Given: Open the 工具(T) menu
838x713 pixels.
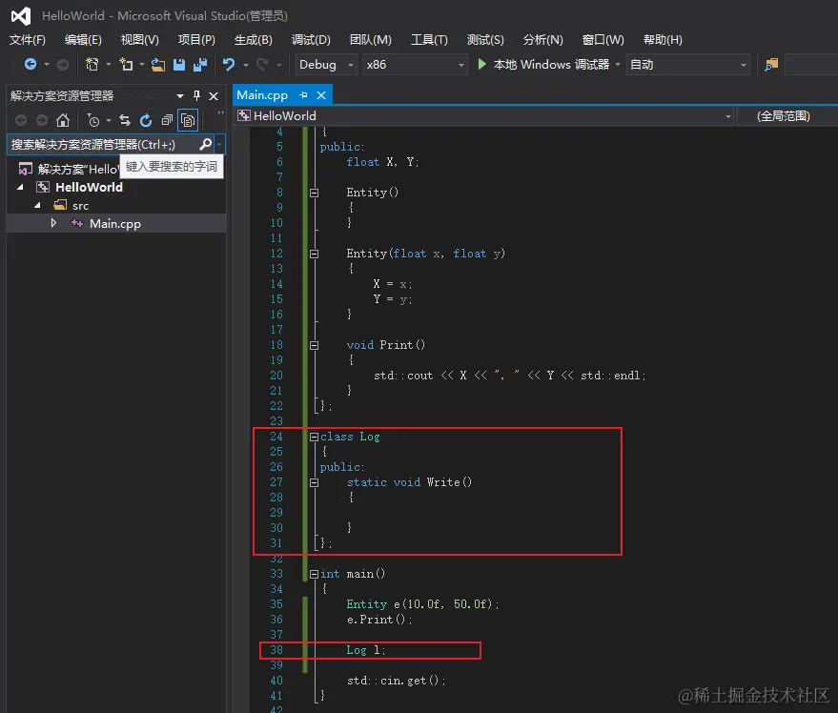Looking at the screenshot, I should (x=429, y=40).
